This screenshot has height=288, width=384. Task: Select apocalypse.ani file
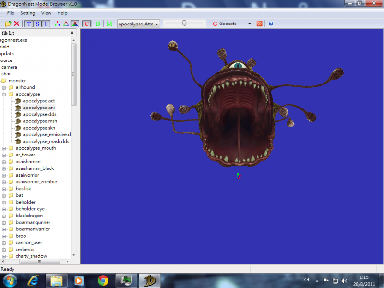pyautogui.click(x=38, y=108)
